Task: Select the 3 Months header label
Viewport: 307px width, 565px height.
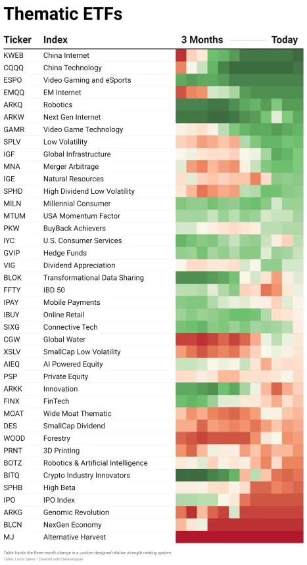Action: pyautogui.click(x=202, y=39)
